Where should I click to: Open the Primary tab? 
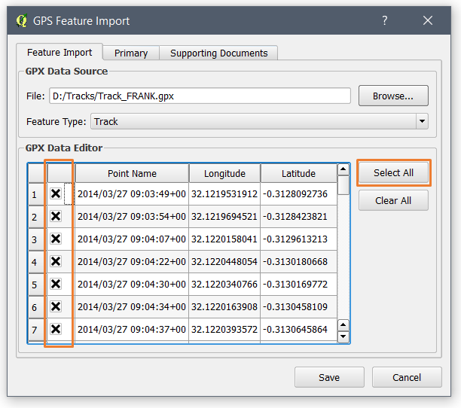[131, 53]
